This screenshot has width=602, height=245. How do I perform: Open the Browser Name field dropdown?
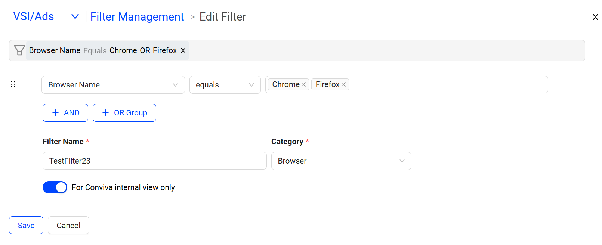(x=113, y=85)
